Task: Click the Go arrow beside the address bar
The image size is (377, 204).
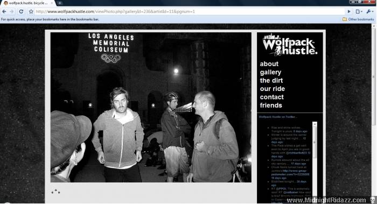Action: point(349,11)
